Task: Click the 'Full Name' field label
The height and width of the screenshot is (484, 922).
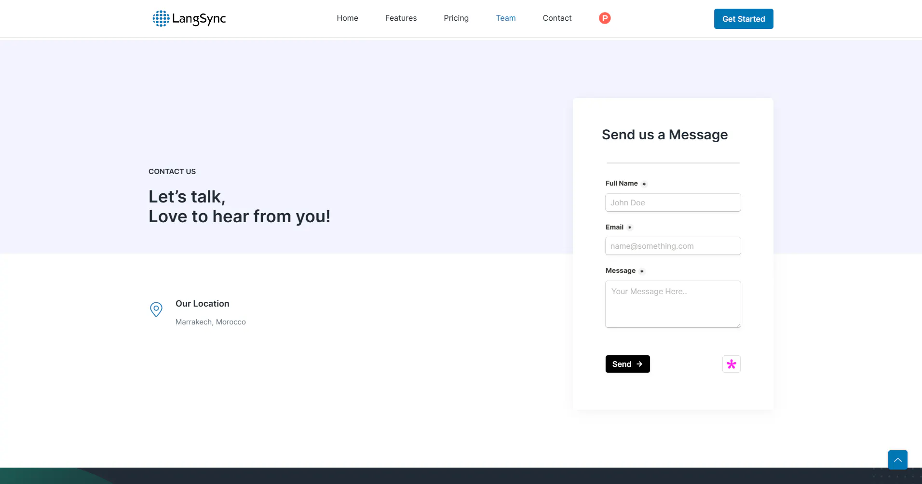Action: click(x=622, y=183)
